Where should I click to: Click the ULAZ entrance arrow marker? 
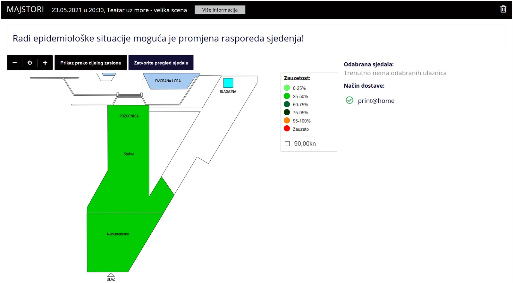[111, 275]
